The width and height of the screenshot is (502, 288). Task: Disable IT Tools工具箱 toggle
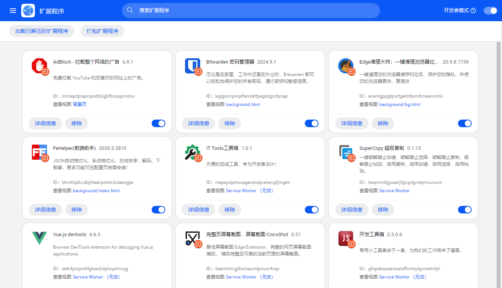coord(312,210)
